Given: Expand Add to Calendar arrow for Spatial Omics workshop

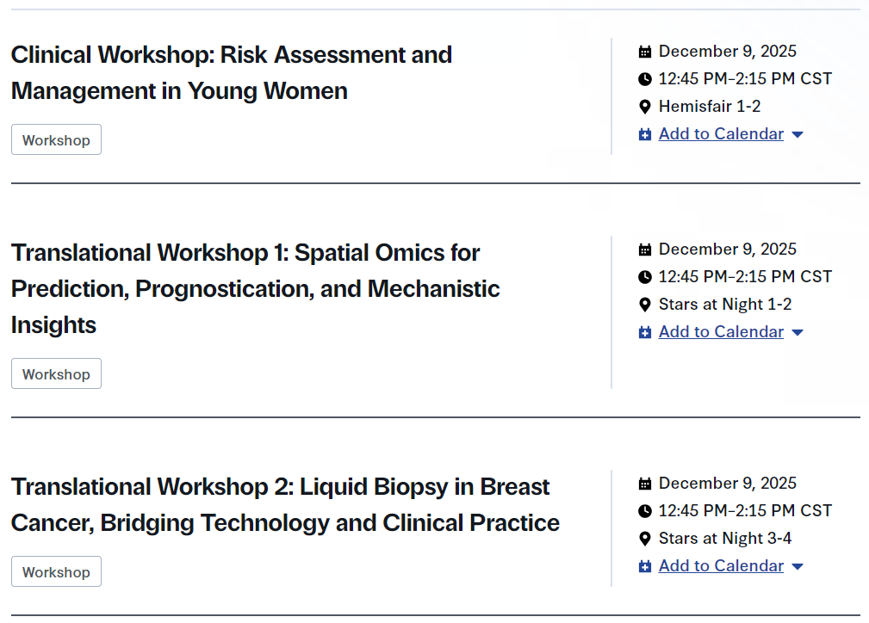Looking at the screenshot, I should (x=798, y=333).
